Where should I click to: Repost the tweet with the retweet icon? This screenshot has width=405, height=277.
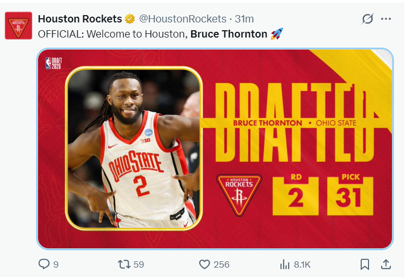(124, 264)
